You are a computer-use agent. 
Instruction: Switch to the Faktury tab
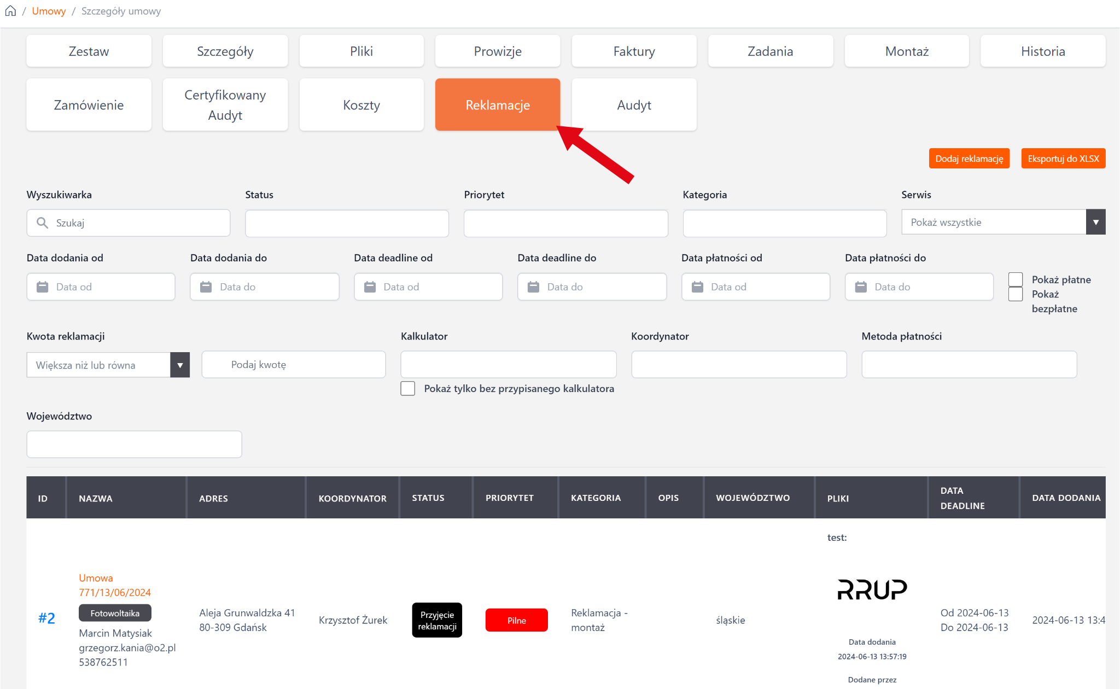tap(634, 51)
